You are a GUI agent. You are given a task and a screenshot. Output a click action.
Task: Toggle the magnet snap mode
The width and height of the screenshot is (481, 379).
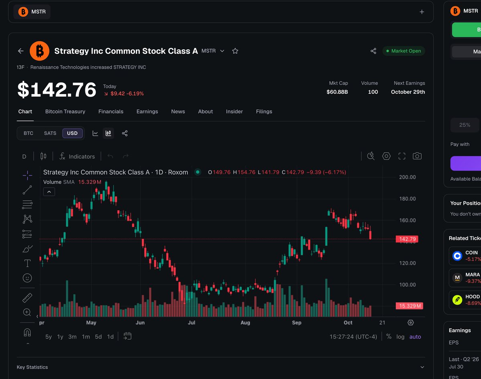27,333
